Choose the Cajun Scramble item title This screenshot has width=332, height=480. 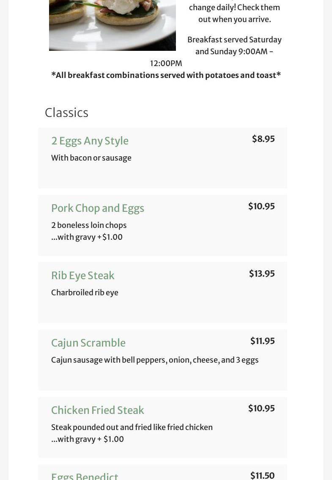[88, 343]
